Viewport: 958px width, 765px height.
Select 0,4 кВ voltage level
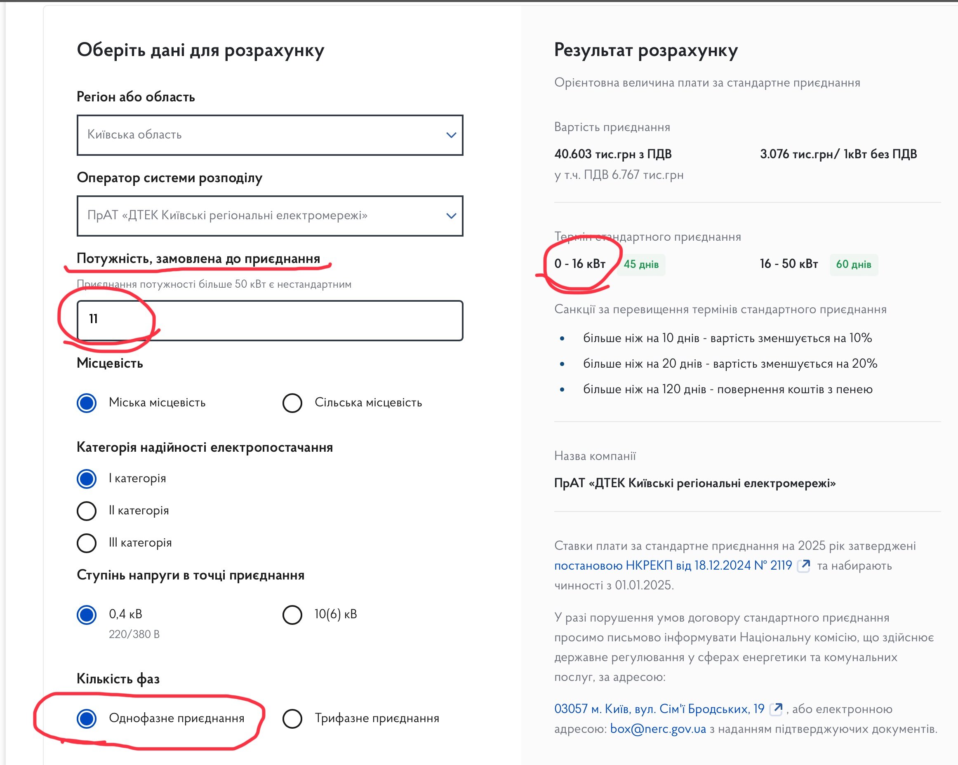[87, 615]
